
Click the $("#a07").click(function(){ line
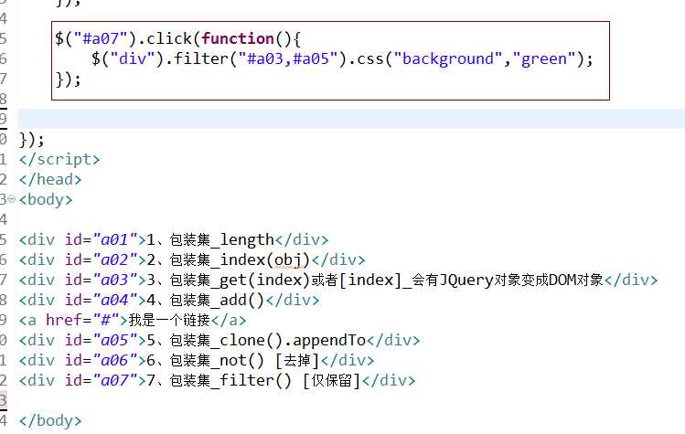pyautogui.click(x=177, y=39)
